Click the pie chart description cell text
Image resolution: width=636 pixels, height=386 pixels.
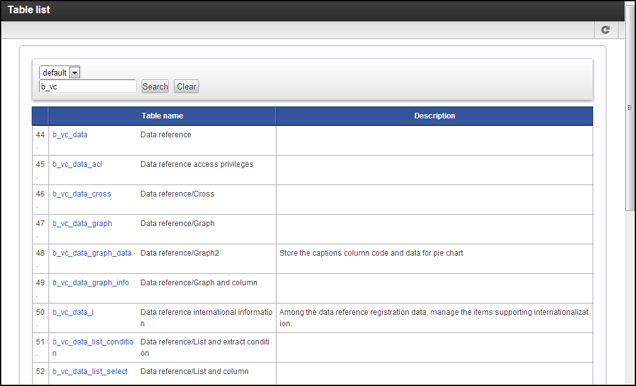pyautogui.click(x=371, y=253)
